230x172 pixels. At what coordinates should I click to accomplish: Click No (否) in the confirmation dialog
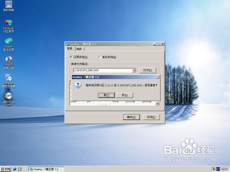click(125, 95)
